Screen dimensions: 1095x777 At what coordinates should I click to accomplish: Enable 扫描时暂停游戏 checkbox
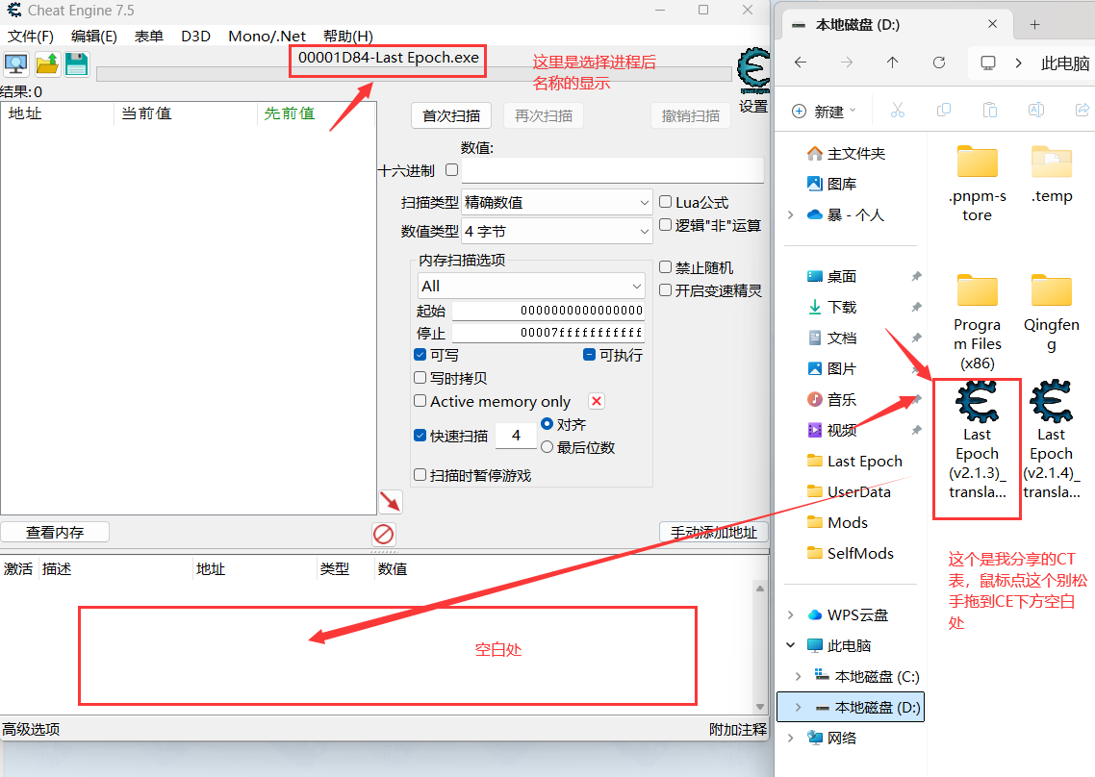pos(420,475)
